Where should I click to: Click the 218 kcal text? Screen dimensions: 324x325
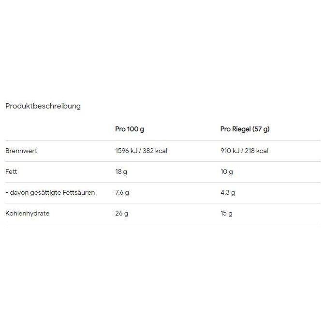[257, 151]
